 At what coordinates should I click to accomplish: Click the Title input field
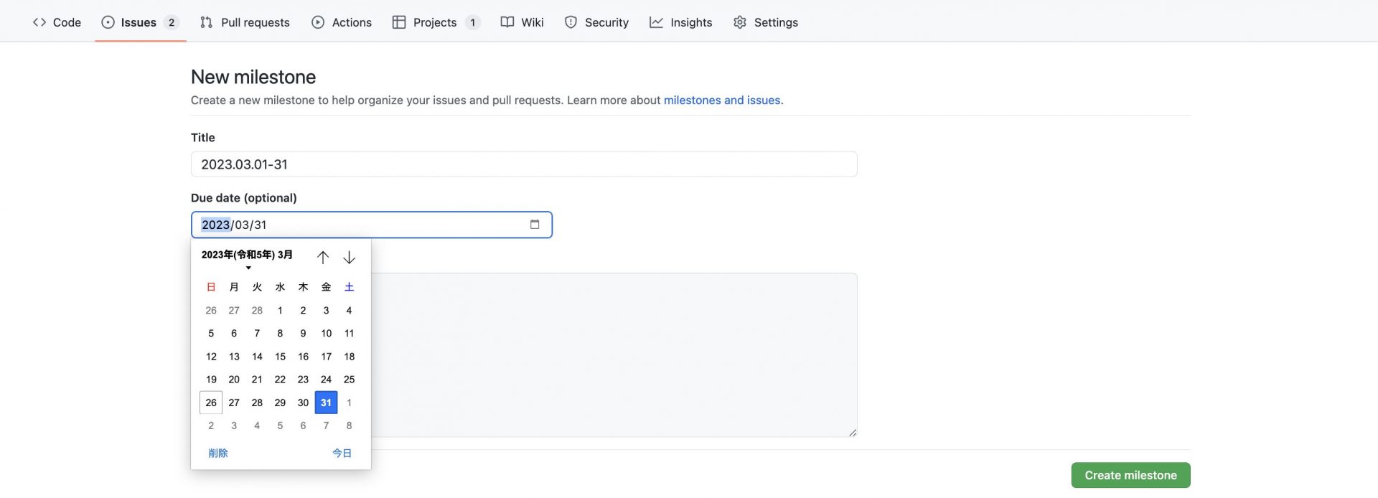(524, 164)
